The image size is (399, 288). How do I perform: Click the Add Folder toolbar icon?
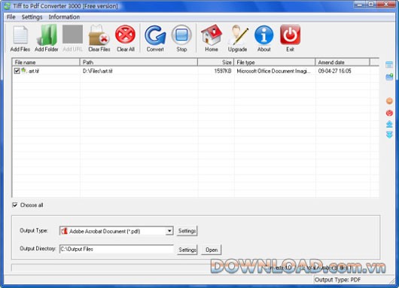(x=47, y=35)
